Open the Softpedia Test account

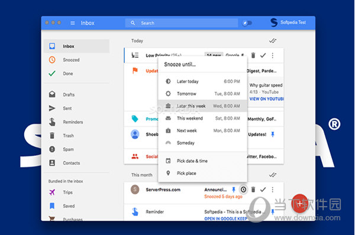point(288,22)
